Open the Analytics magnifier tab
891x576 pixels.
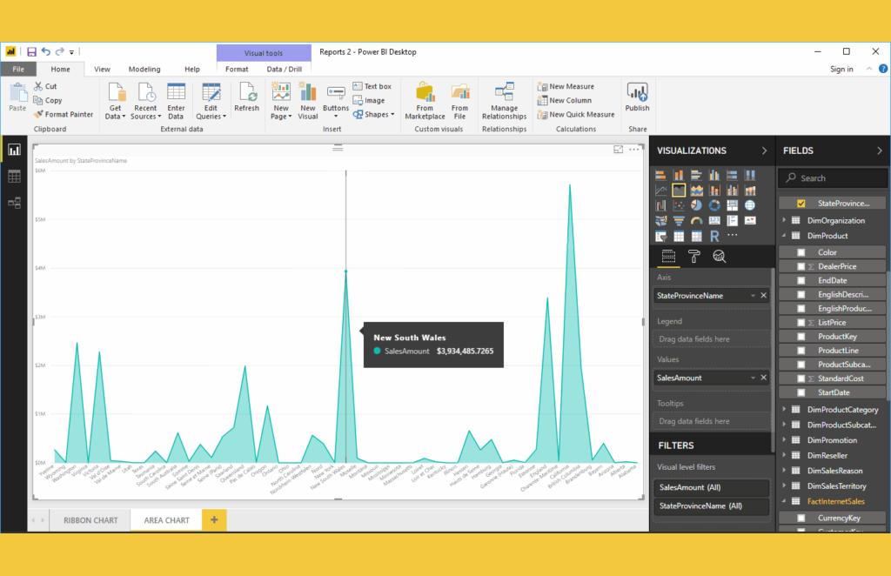(720, 257)
